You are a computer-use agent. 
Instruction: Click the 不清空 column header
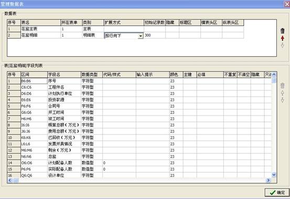244,75
